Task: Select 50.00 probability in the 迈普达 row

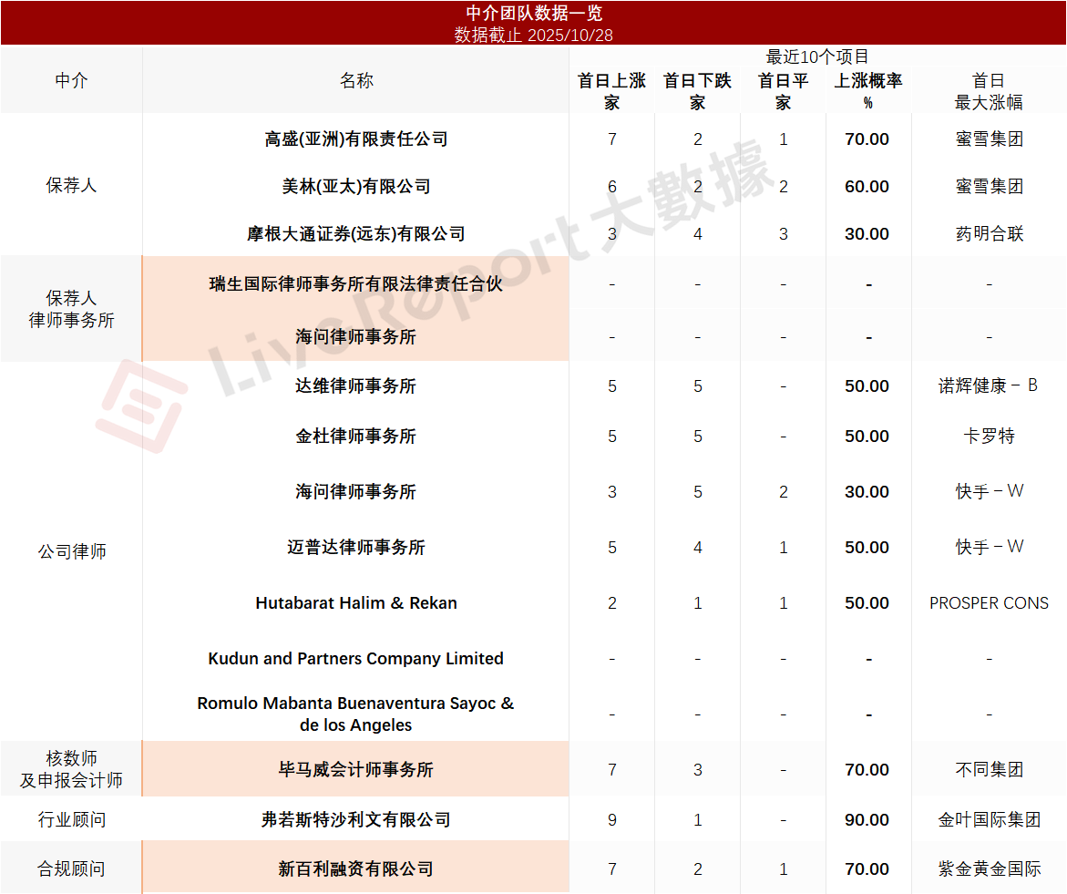Action: pos(867,547)
